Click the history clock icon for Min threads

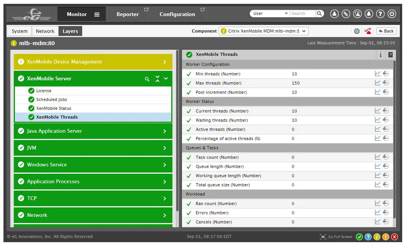(x=386, y=73)
